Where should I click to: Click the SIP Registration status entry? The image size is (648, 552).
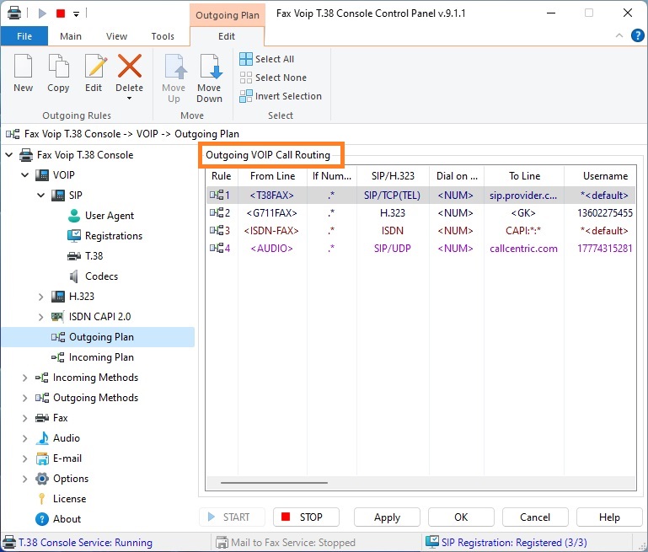[x=506, y=543]
